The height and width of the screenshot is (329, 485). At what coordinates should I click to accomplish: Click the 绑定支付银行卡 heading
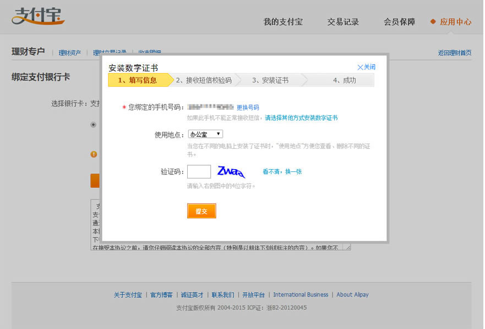[x=41, y=77]
